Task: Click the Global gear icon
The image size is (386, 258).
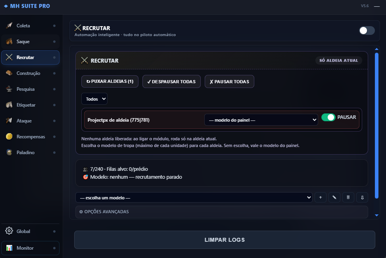Action: click(9, 231)
